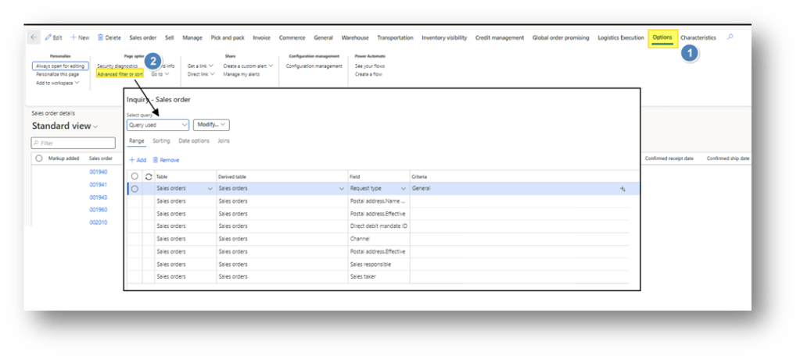Toggle the select-all circle in Inquiry grid header
Image resolution: width=800 pixels, height=359 pixels.
[x=135, y=177]
